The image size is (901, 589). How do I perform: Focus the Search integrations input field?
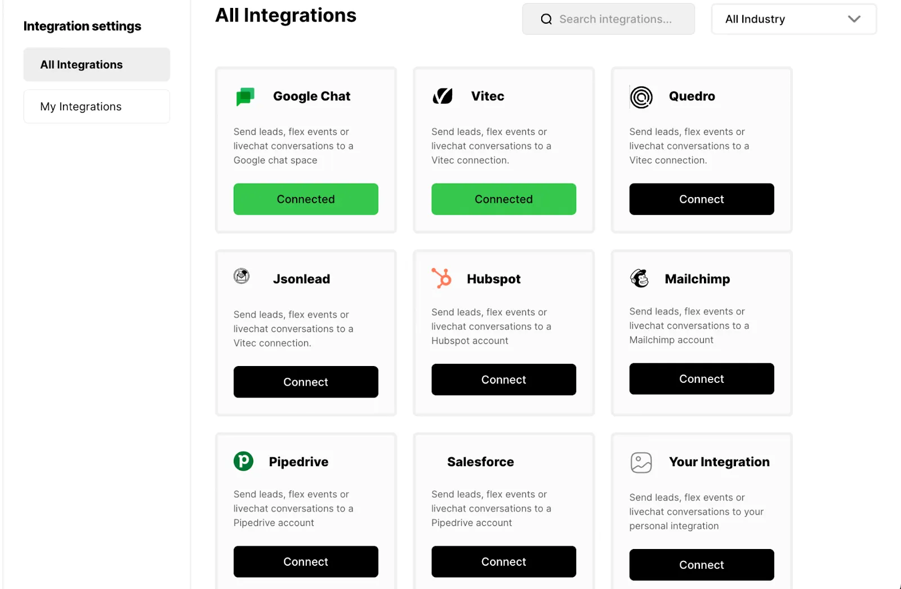point(608,19)
